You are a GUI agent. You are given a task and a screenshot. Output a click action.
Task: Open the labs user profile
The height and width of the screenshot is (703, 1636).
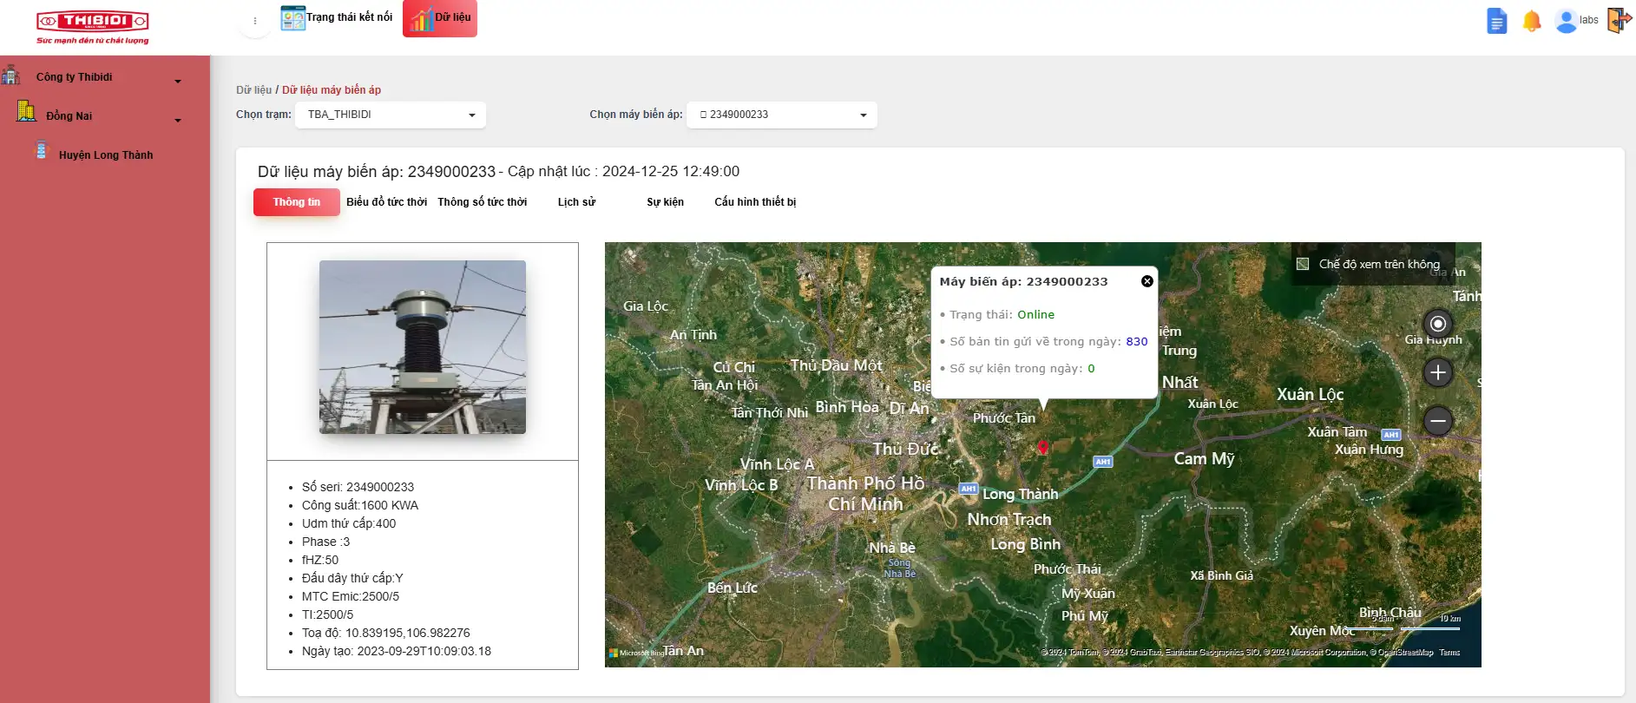[1577, 20]
